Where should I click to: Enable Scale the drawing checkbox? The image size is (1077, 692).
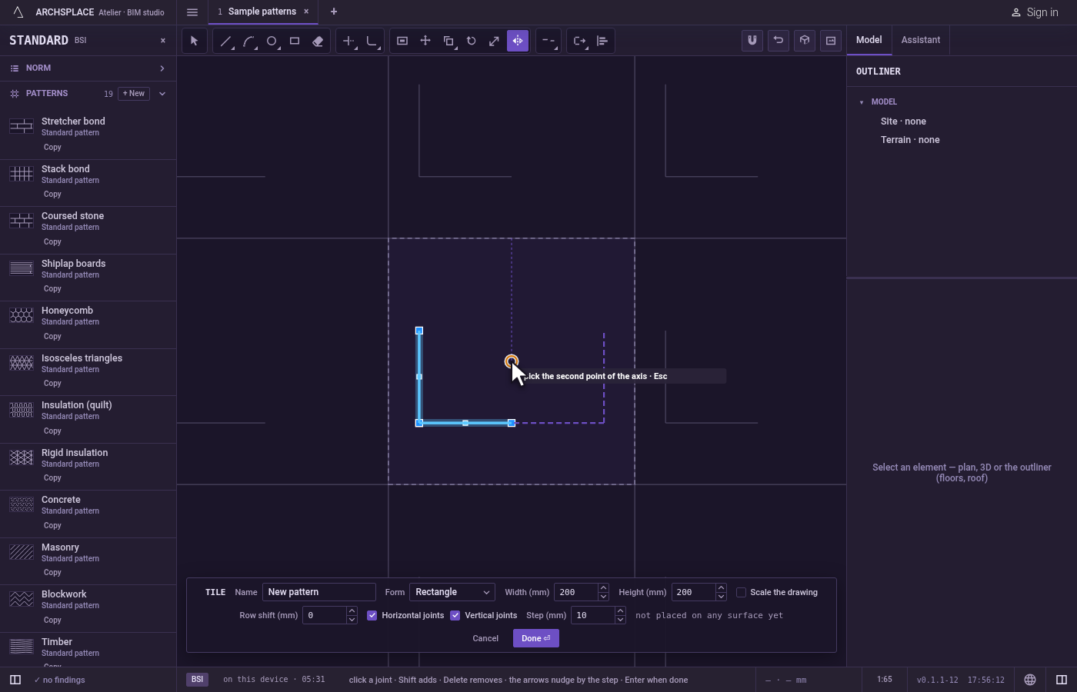(x=741, y=592)
